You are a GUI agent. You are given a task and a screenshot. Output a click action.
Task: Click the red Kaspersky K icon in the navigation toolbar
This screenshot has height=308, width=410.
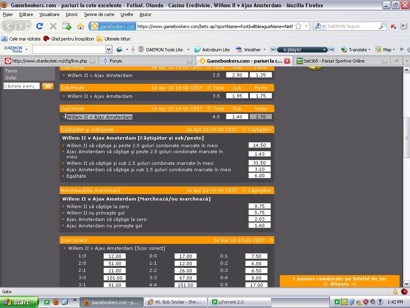(x=394, y=26)
